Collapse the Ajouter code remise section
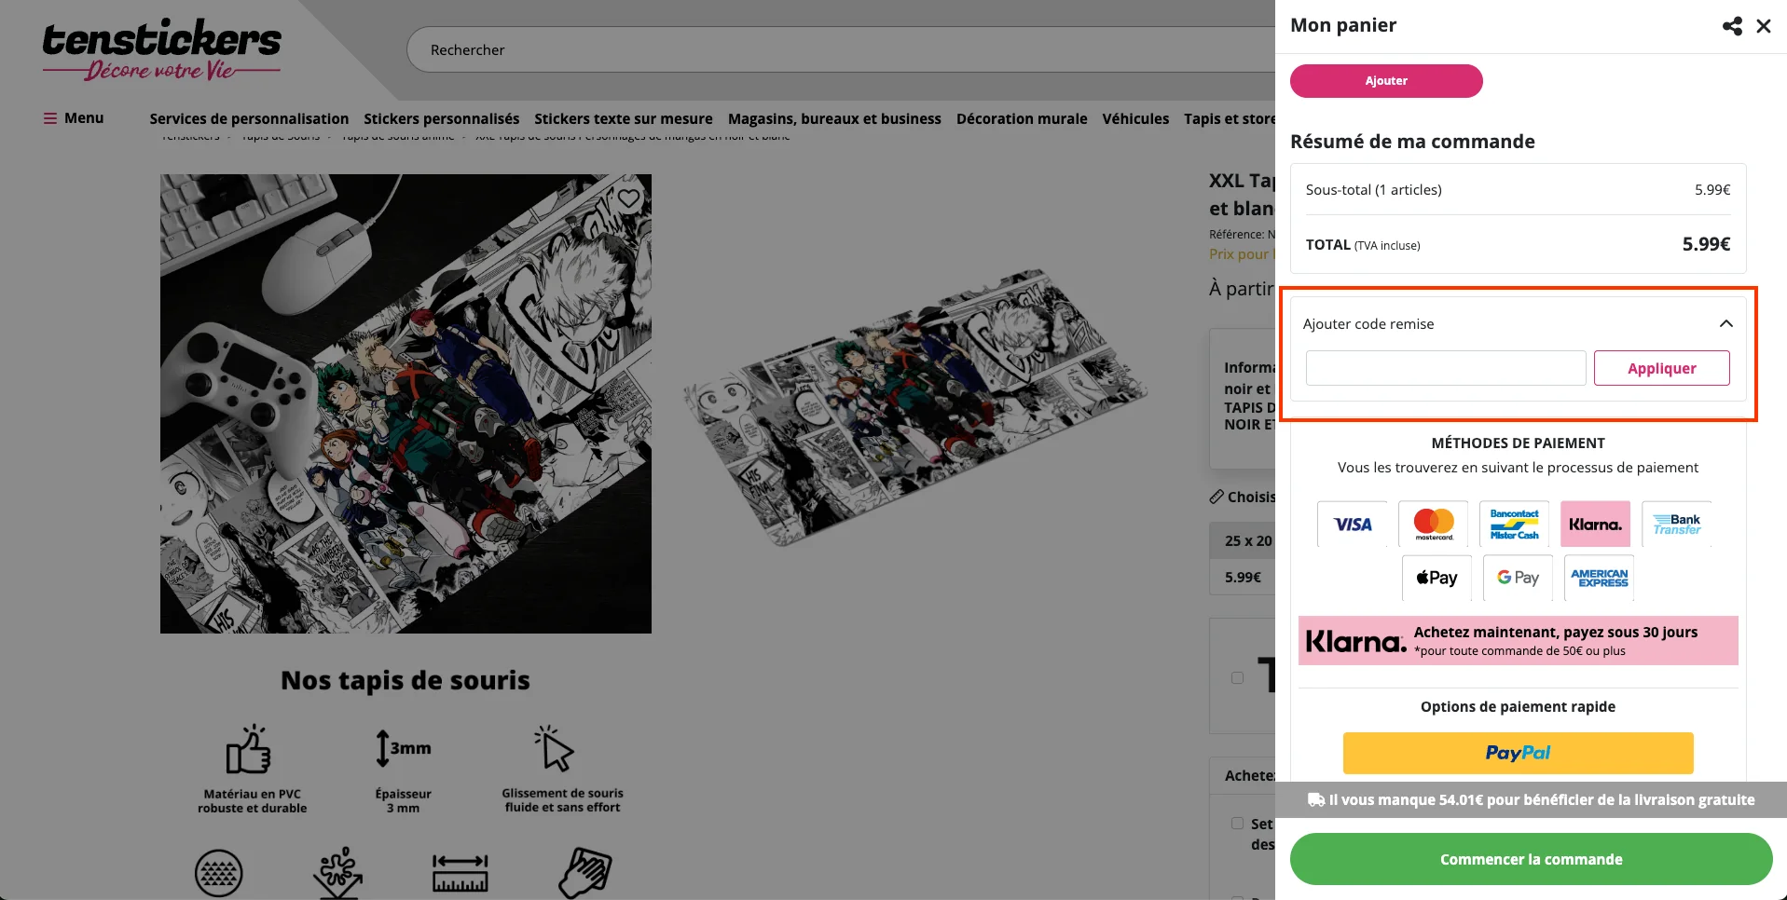The width and height of the screenshot is (1787, 900). click(x=1726, y=323)
